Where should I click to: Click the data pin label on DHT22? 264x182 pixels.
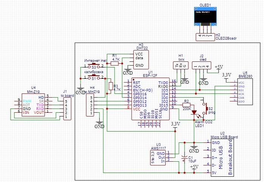(139, 58)
